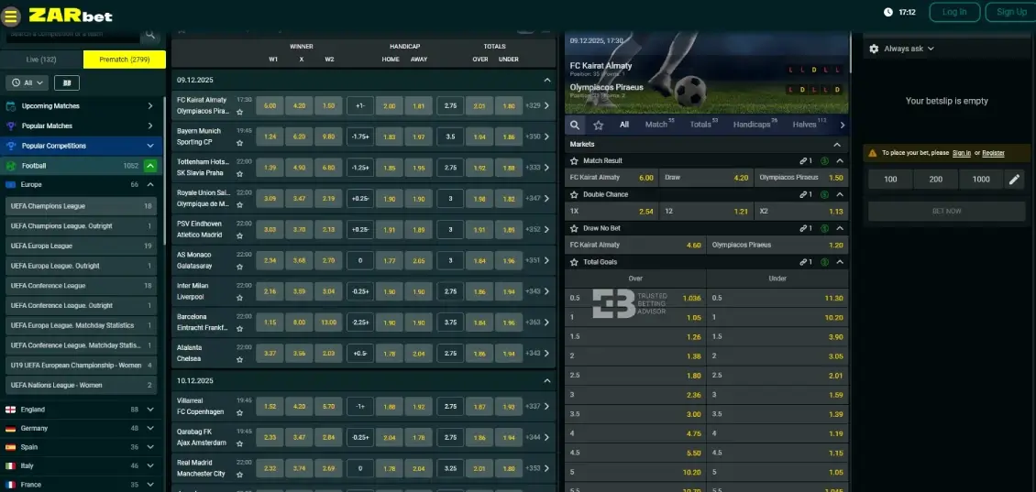The height and width of the screenshot is (492, 1036).
Task: Open the hamburger main menu
Action: coord(11,16)
